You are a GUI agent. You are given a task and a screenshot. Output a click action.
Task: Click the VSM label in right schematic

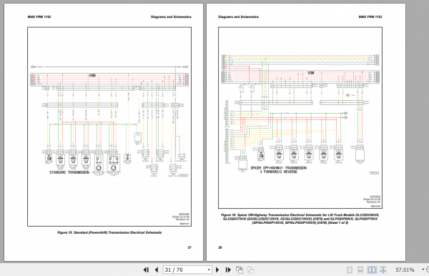coord(311,73)
